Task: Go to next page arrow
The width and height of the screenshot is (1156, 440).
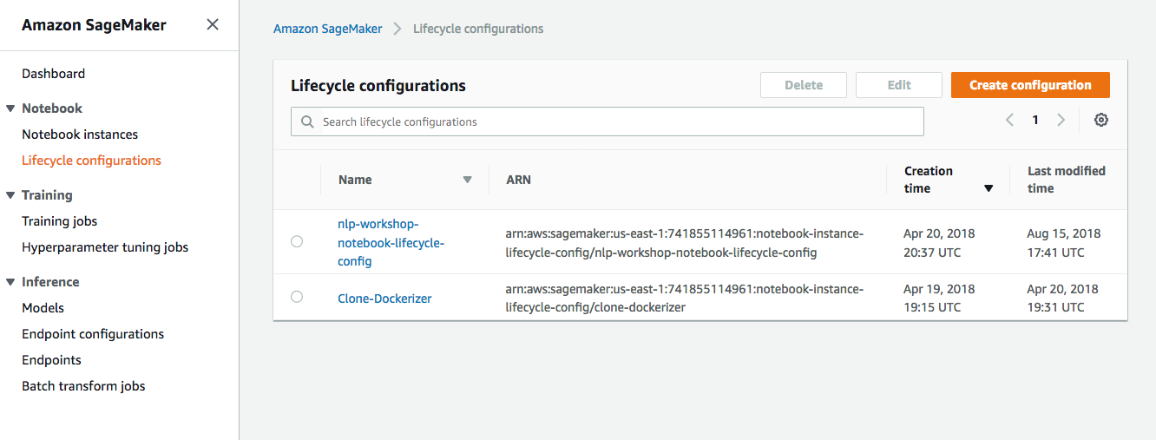Action: [x=1061, y=121]
